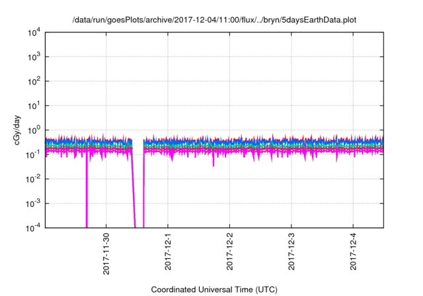This screenshot has width=423, height=296.
Task: Click the 10^2 y-axis tick label
Action: point(34,81)
